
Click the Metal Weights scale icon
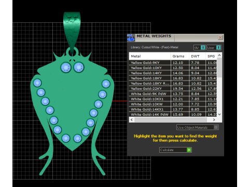pyautogui.click(x=131, y=37)
